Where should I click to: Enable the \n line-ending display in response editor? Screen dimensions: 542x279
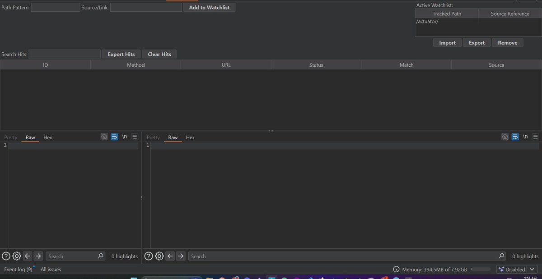click(x=525, y=137)
